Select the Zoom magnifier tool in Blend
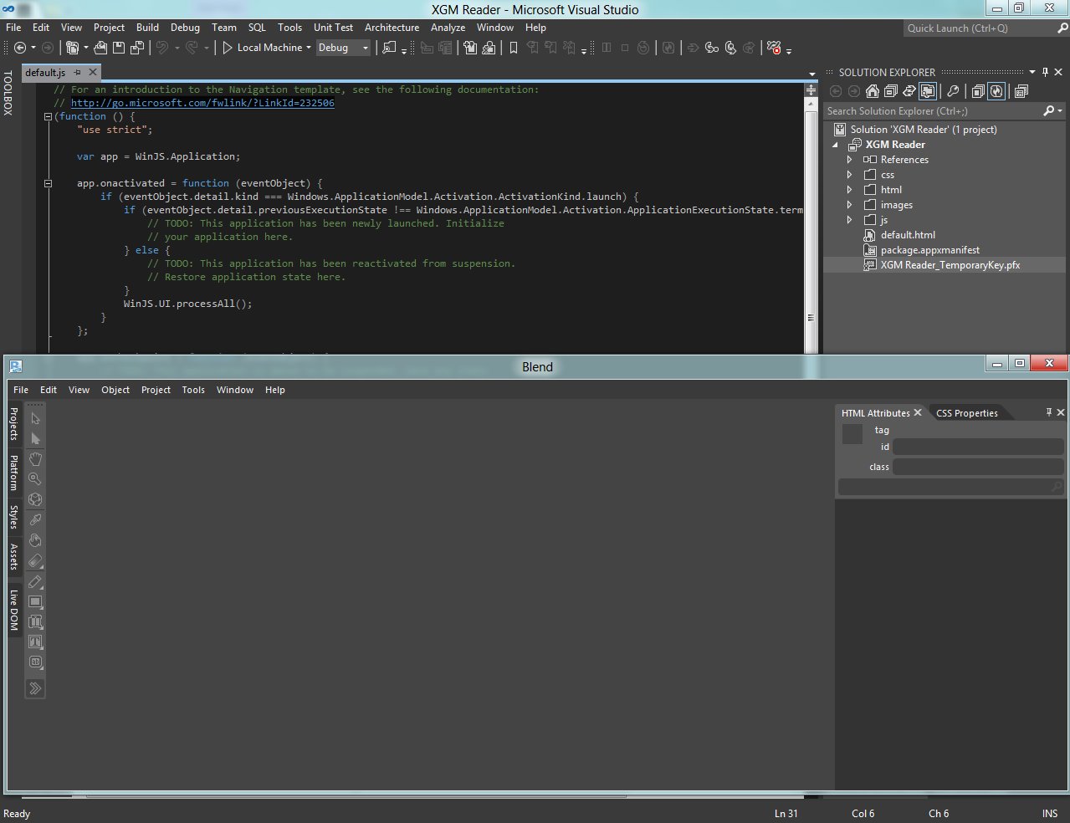 click(x=35, y=479)
